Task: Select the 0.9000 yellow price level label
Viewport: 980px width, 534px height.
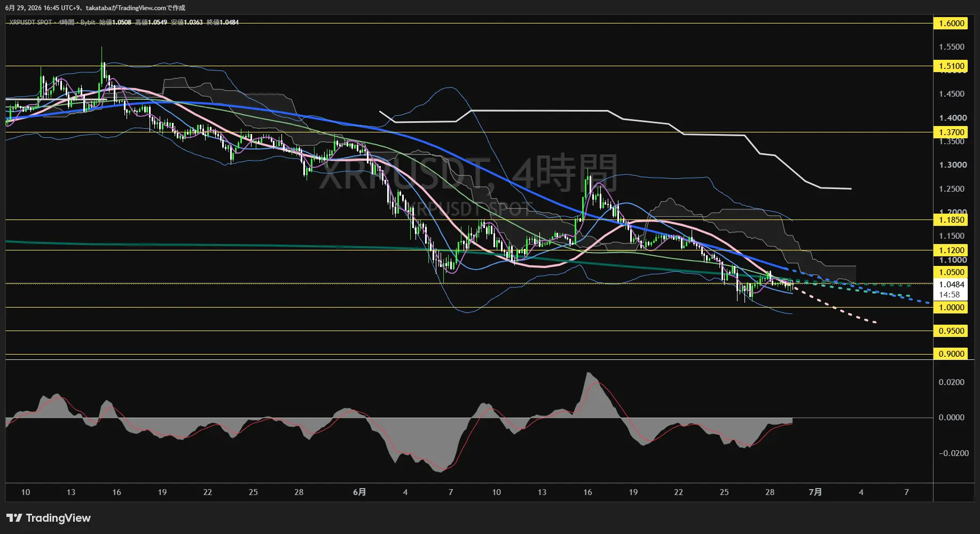Action: [951, 354]
